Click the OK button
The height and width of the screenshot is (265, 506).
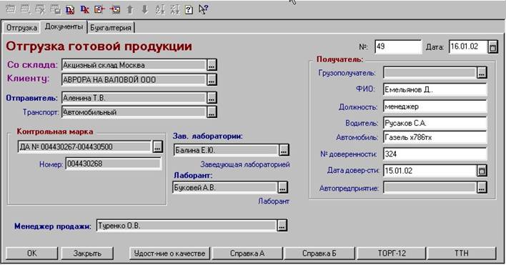pyautogui.click(x=31, y=254)
